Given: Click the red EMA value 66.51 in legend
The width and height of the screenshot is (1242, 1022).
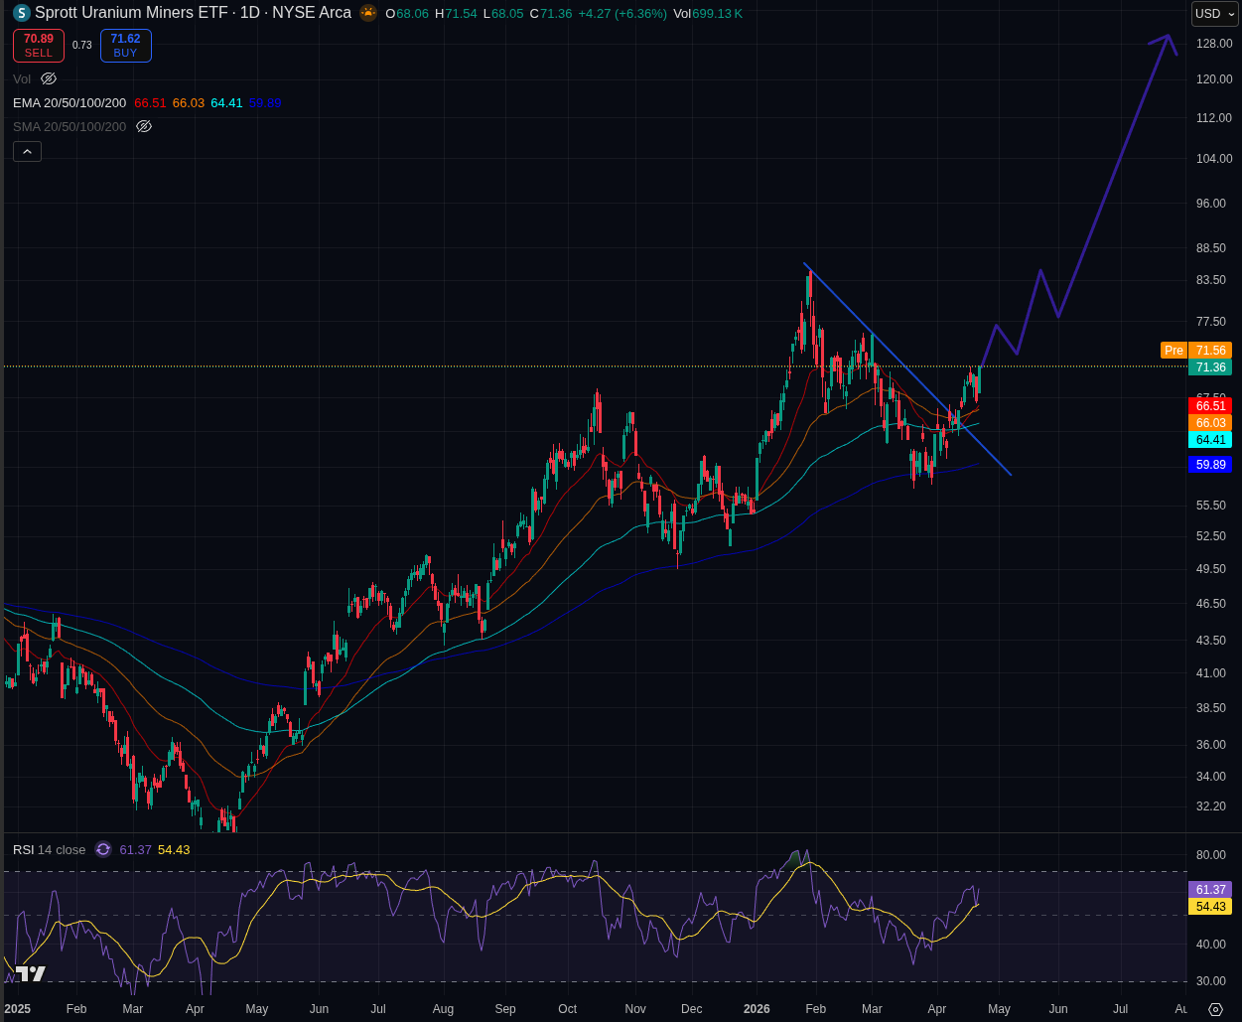Looking at the screenshot, I should pos(150,102).
